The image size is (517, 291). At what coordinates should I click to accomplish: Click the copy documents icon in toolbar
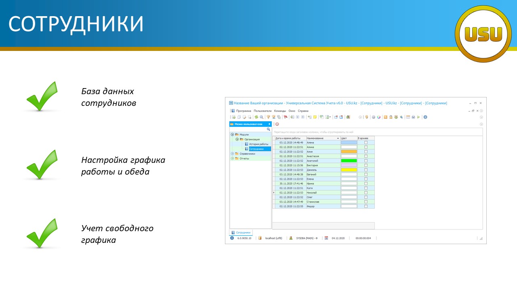pos(239,117)
